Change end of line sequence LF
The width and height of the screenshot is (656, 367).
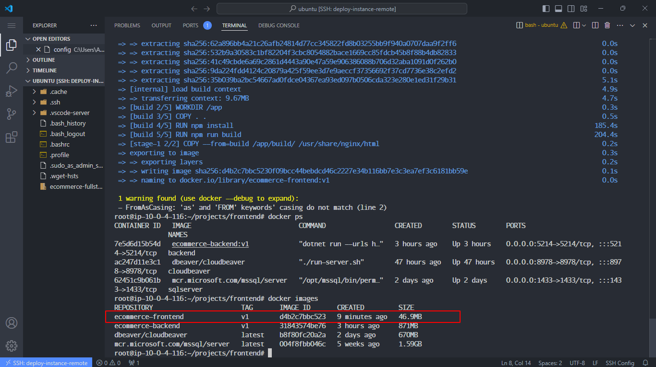[595, 363]
